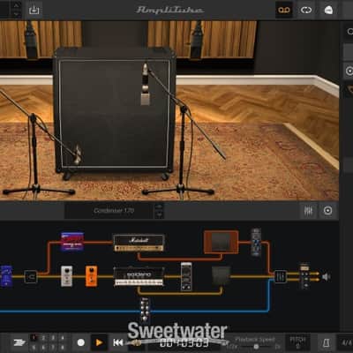The height and width of the screenshot is (353, 353).
Task: Select the right room microphone by curtain
Action: coord(196,40)
